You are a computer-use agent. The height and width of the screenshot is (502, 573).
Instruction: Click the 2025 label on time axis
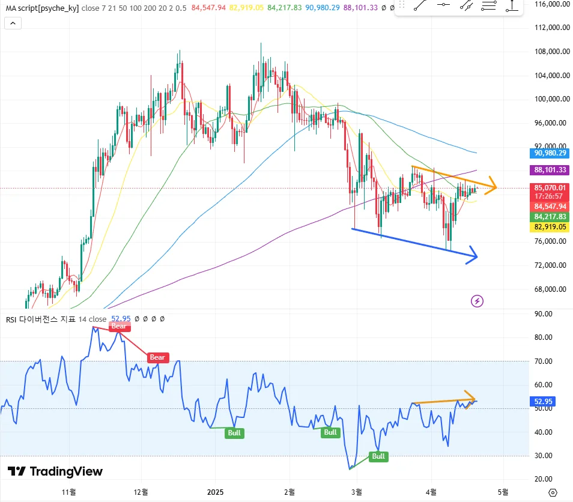[215, 492]
